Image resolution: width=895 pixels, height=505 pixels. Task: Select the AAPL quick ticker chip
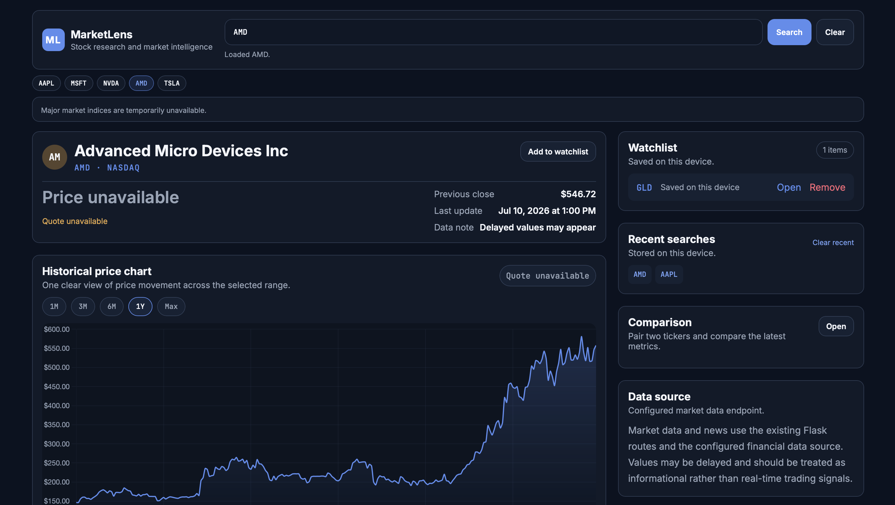(x=46, y=83)
